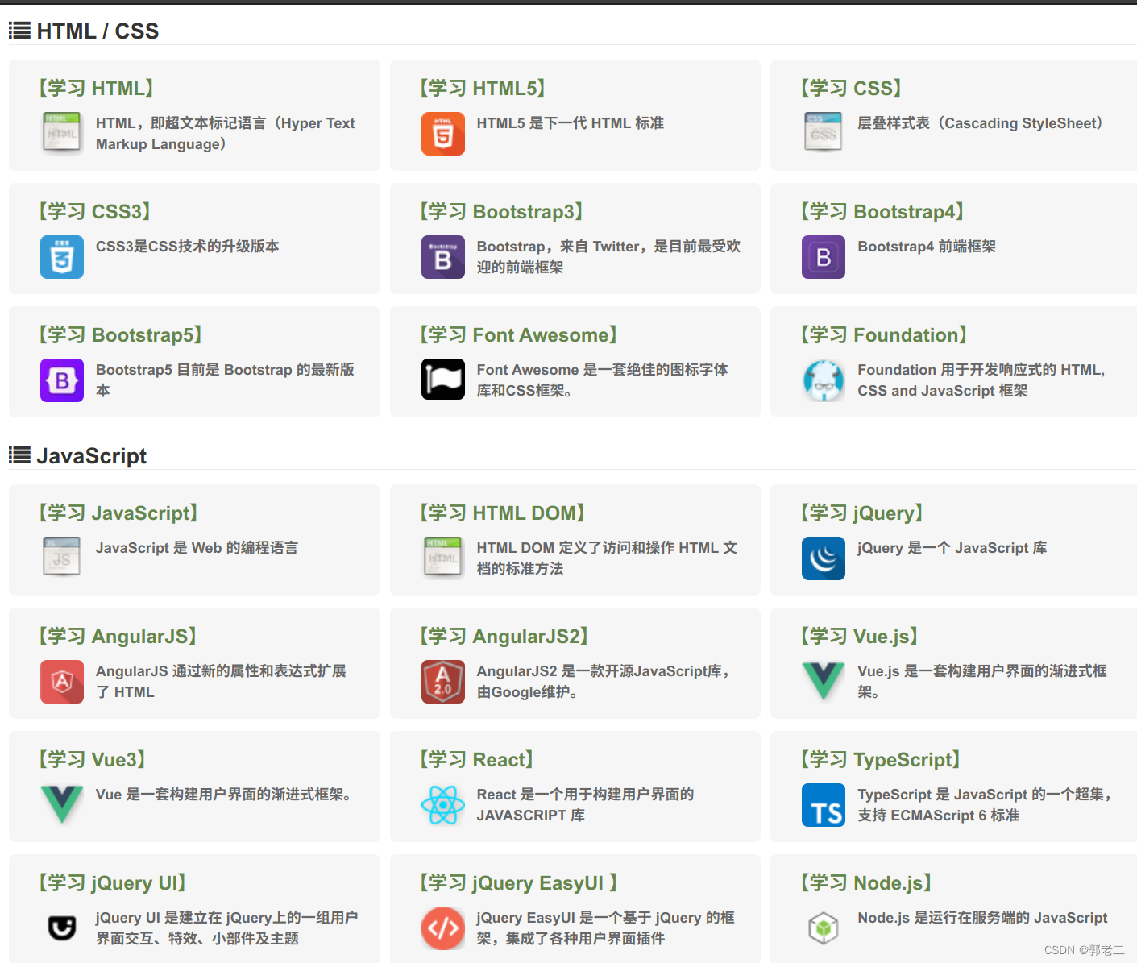Screen dimensions: 1137x963
Task: Go to 【学习 Bootstrap5】 tutorial
Action: coord(120,334)
